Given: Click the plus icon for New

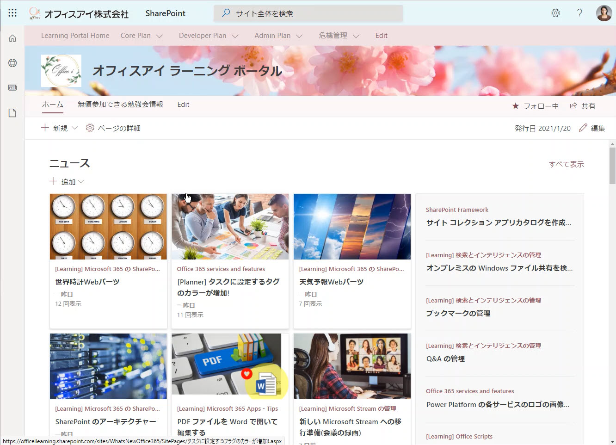Looking at the screenshot, I should tap(45, 128).
